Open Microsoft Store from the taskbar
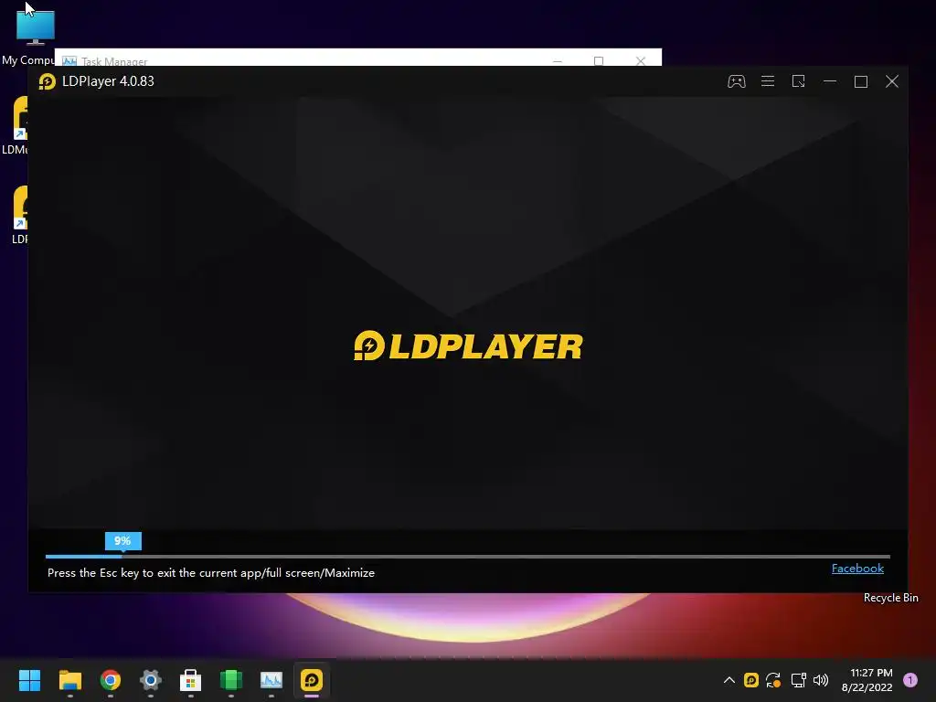This screenshot has width=936, height=702. [x=191, y=680]
